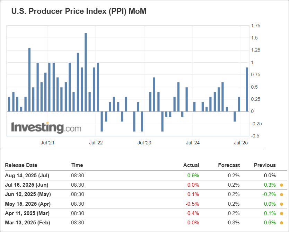This screenshot has height=232, width=289.
Task: Click the orange revision dot in Jul 16 row
Action: click(x=281, y=185)
